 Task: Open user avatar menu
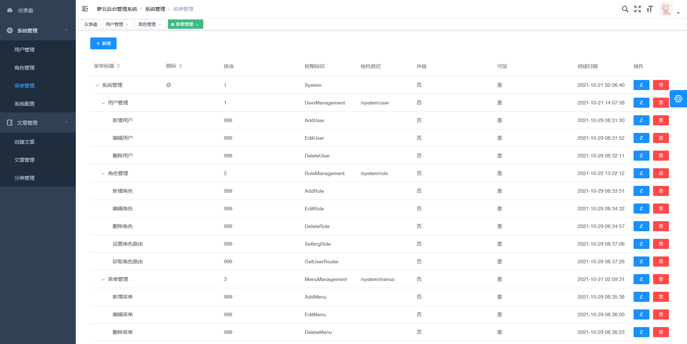[666, 9]
